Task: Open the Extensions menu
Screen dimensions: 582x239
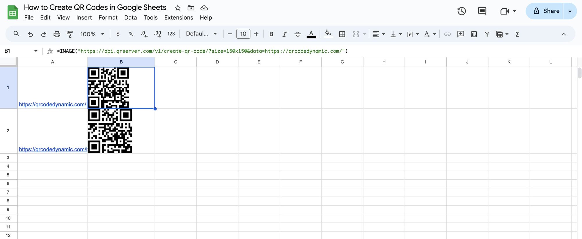Action: 179,17
